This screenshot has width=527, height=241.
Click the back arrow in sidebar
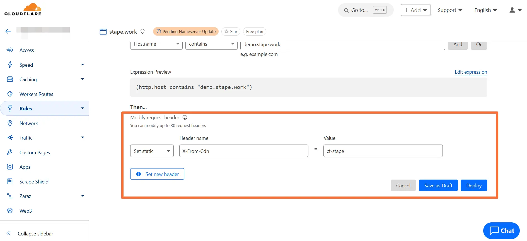[x=8, y=31]
